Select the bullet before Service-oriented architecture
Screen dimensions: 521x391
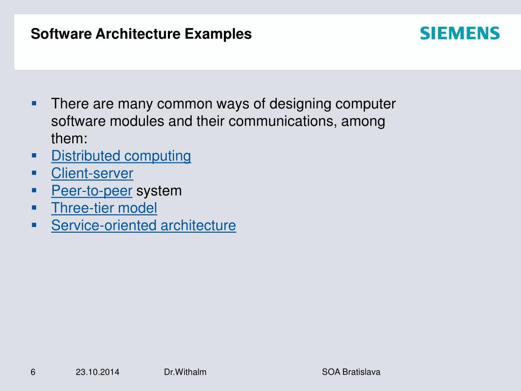click(x=34, y=224)
